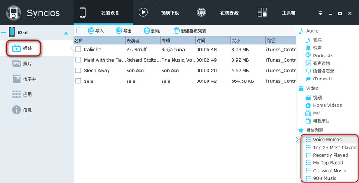Check the Sleep Away track checkbox
This screenshot has height=183, width=359.
78,70
